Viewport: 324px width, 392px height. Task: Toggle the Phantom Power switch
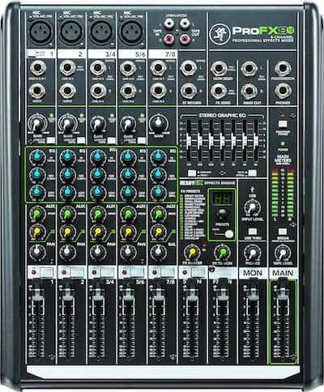click(x=283, y=125)
